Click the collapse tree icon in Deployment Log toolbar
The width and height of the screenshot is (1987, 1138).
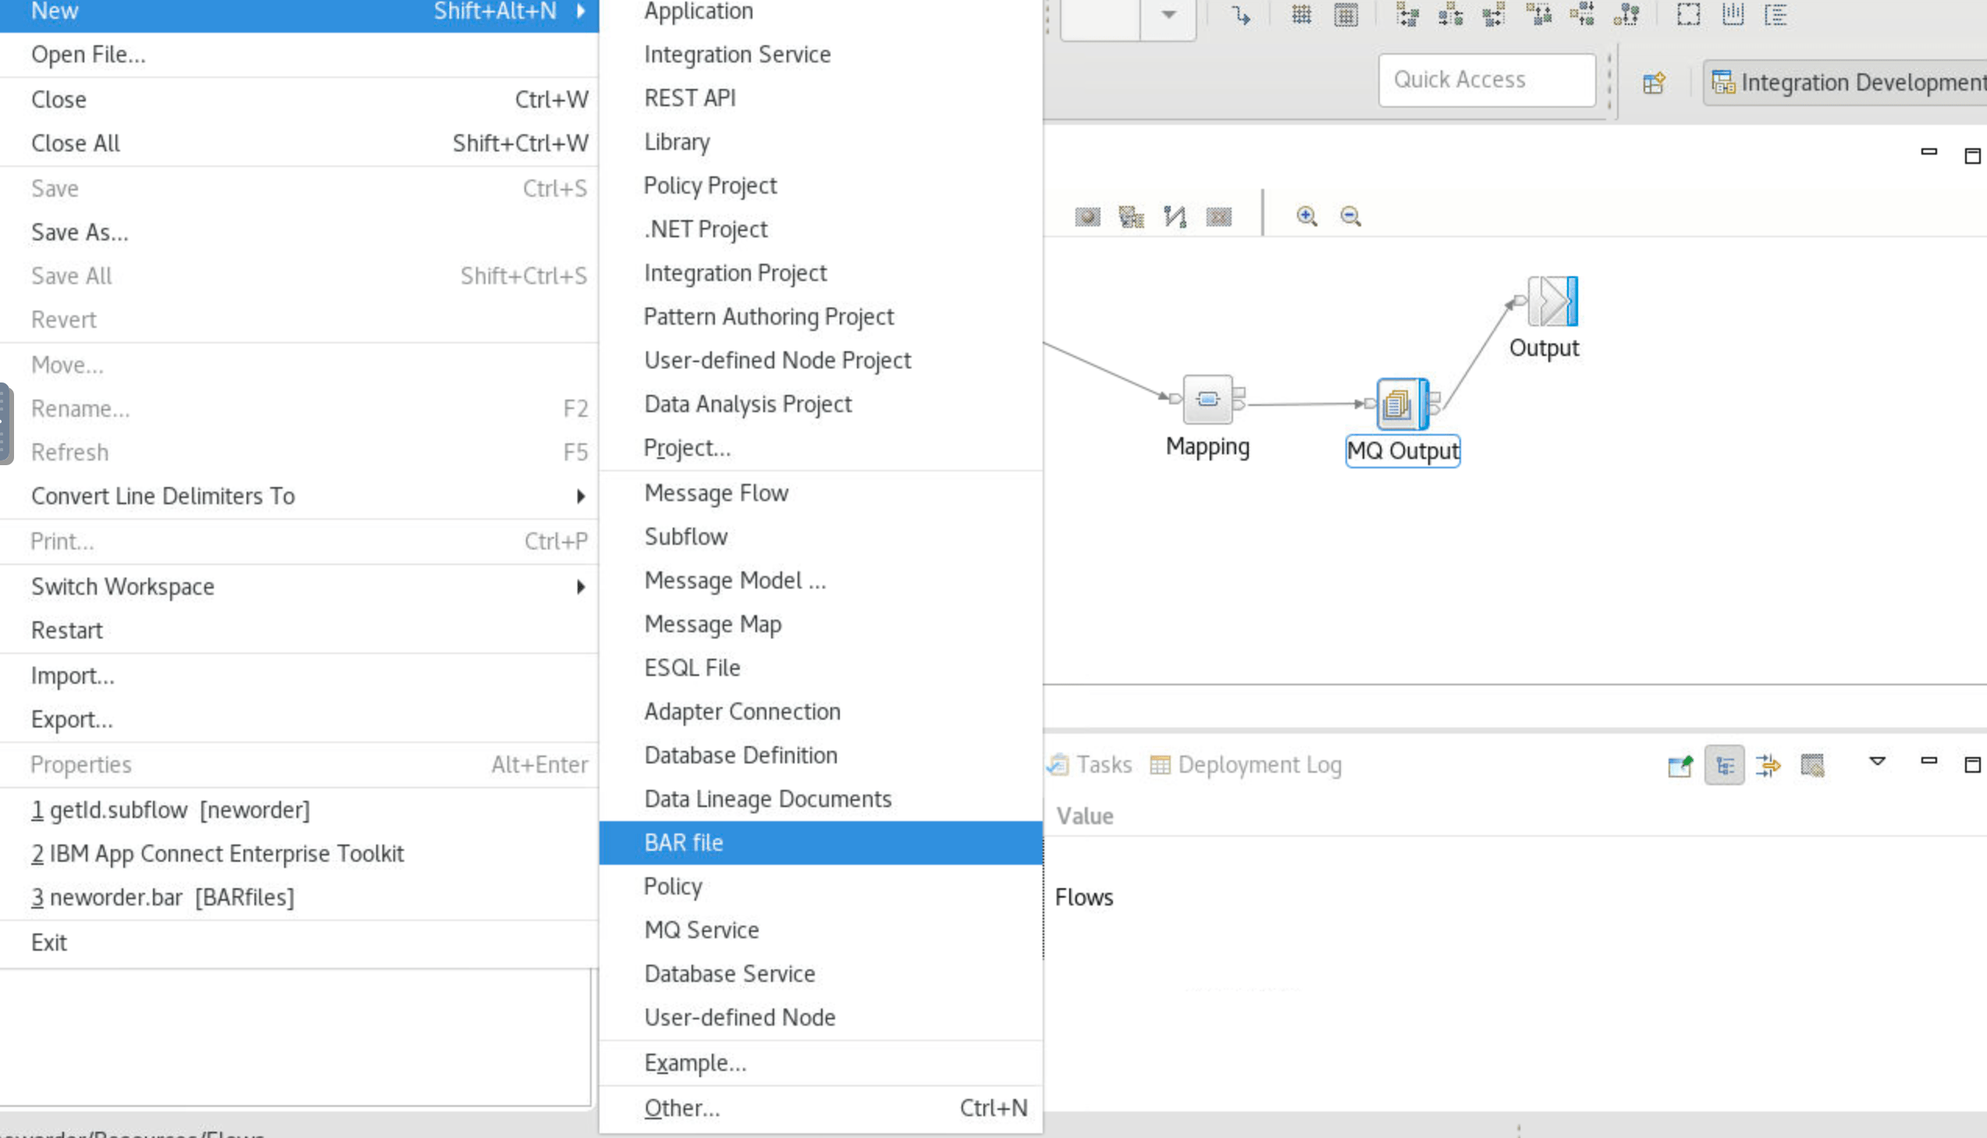[x=1768, y=764]
